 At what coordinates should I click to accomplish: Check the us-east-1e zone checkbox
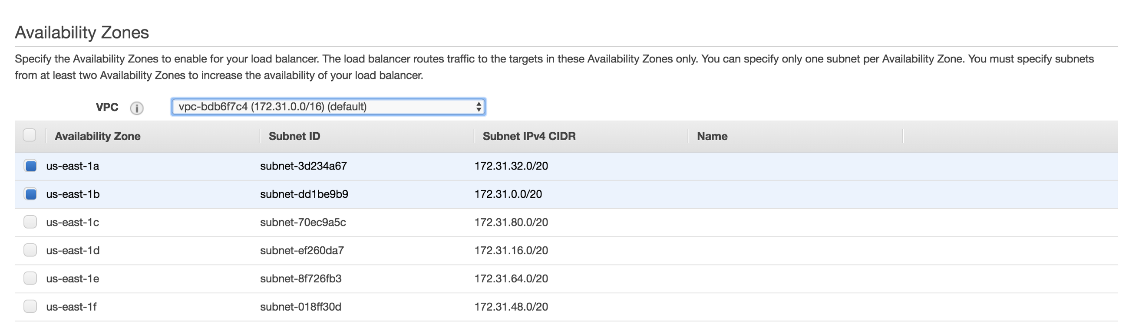[x=30, y=278]
